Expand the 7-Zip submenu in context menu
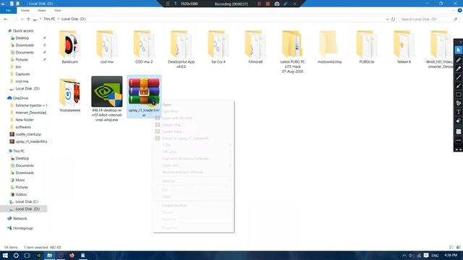The image size is (463, 260). click(x=194, y=145)
